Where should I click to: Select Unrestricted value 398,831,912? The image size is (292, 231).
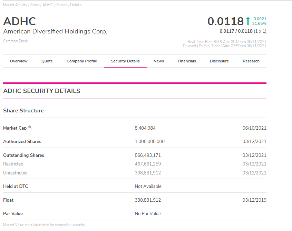148,173
